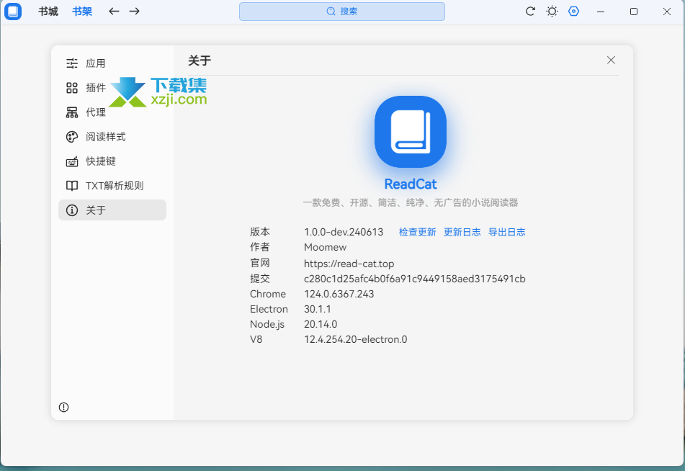The image size is (685, 471).
Task: Go back with the left arrow
Action: coord(114,12)
